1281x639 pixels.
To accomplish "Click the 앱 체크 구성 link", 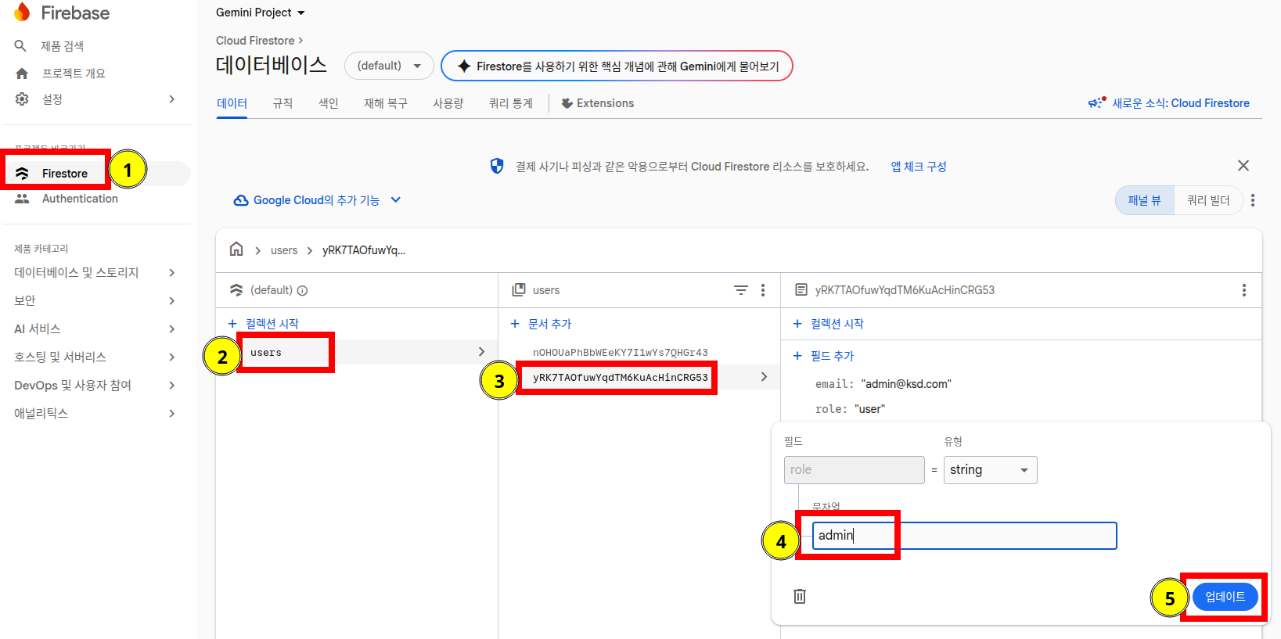I will point(919,167).
